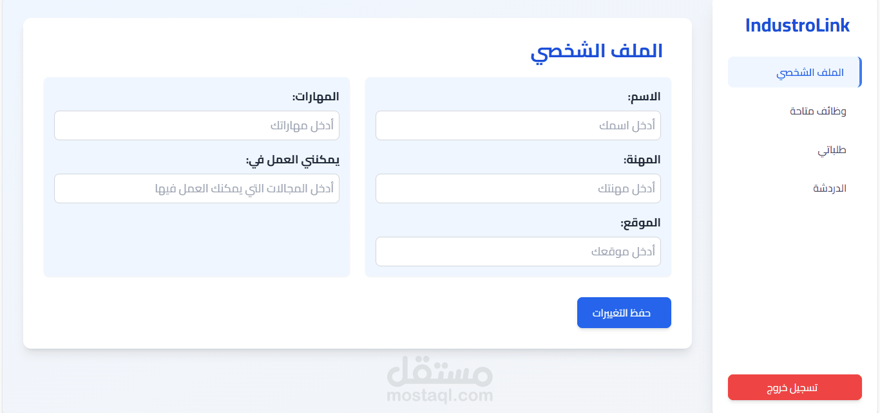This screenshot has width=880, height=413.
Task: Click the field for المجالات التي يمكنك العمل فيها
Action: 196,188
